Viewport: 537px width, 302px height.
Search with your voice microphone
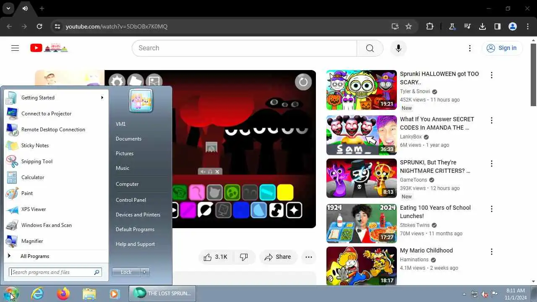[x=399, y=48]
